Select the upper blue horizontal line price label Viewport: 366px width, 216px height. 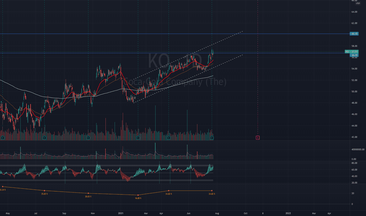[354, 34]
